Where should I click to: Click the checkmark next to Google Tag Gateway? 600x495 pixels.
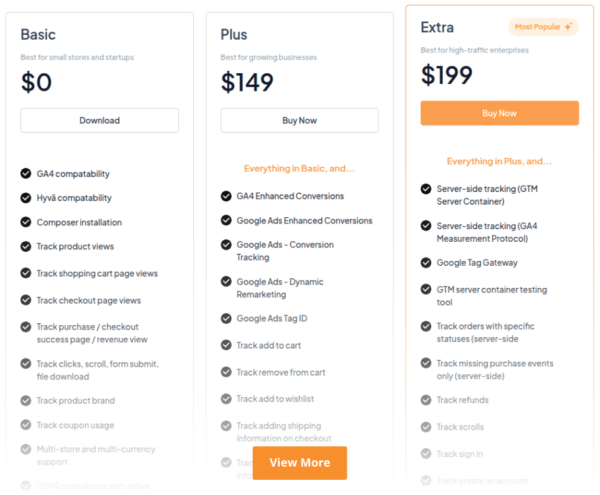(426, 263)
